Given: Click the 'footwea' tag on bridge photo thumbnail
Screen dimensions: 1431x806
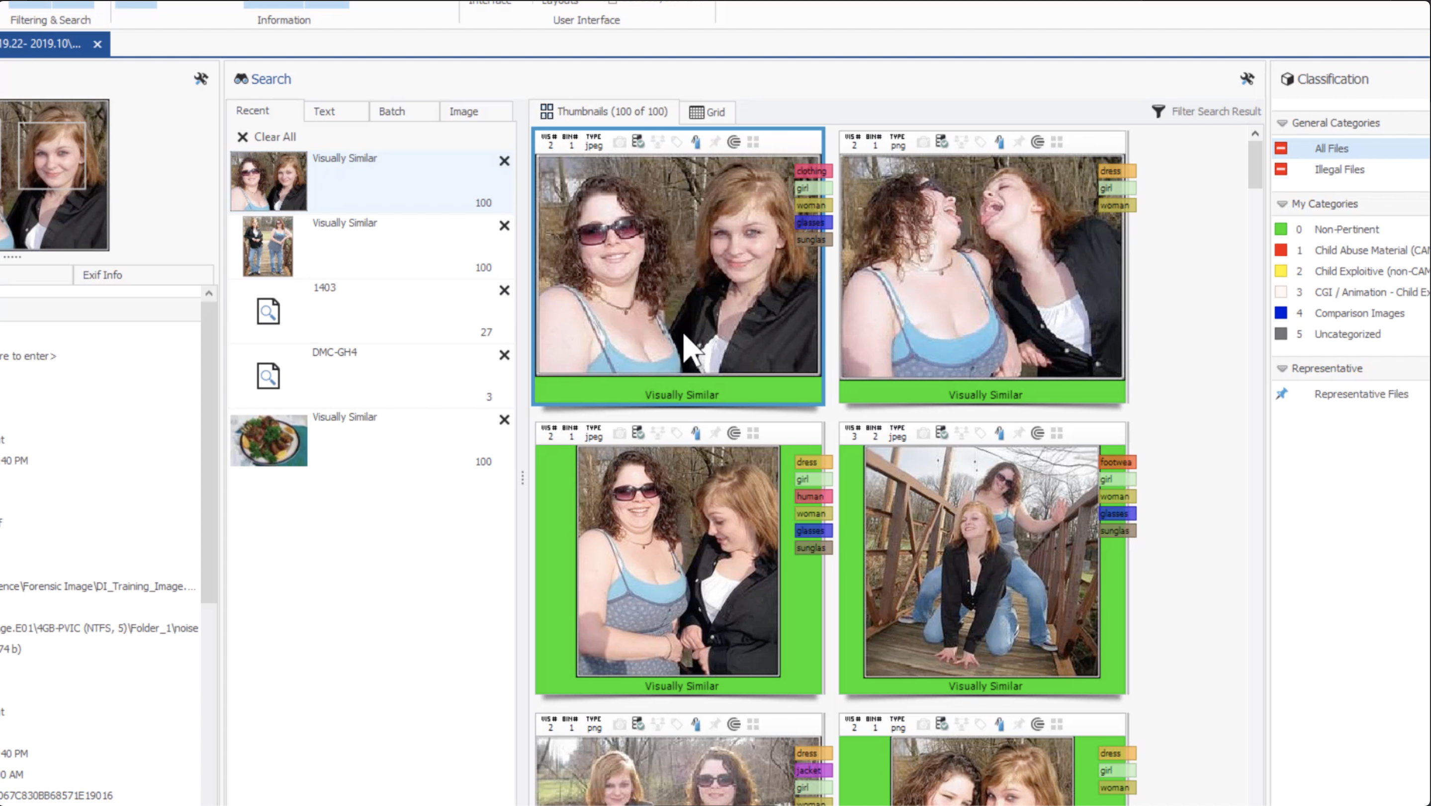Looking at the screenshot, I should click(1117, 463).
